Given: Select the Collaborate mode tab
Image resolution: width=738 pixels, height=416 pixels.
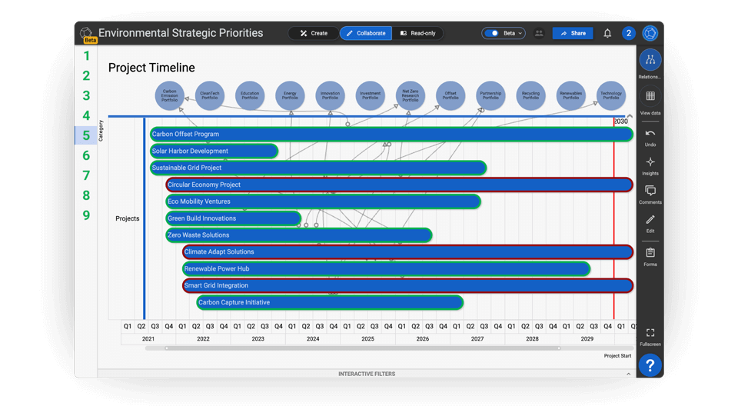Looking at the screenshot, I should (x=365, y=34).
